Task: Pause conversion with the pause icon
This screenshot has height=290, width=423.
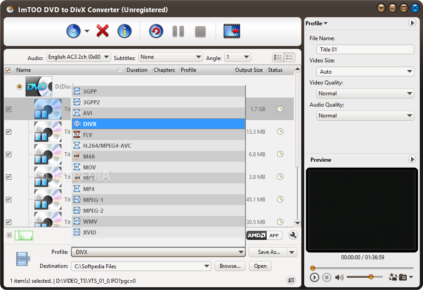Action: 178,31
